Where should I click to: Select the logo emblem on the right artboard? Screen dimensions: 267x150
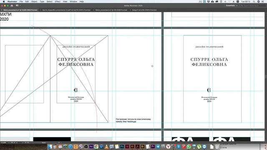pyautogui.click(x=209, y=90)
